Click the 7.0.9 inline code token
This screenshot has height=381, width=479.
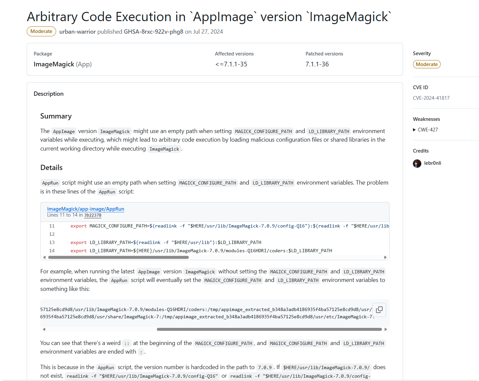pyautogui.click(x=265, y=367)
